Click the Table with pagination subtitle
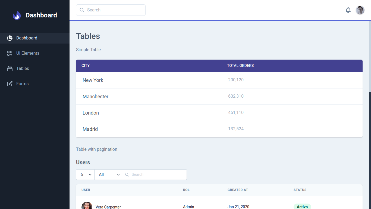 [97, 149]
